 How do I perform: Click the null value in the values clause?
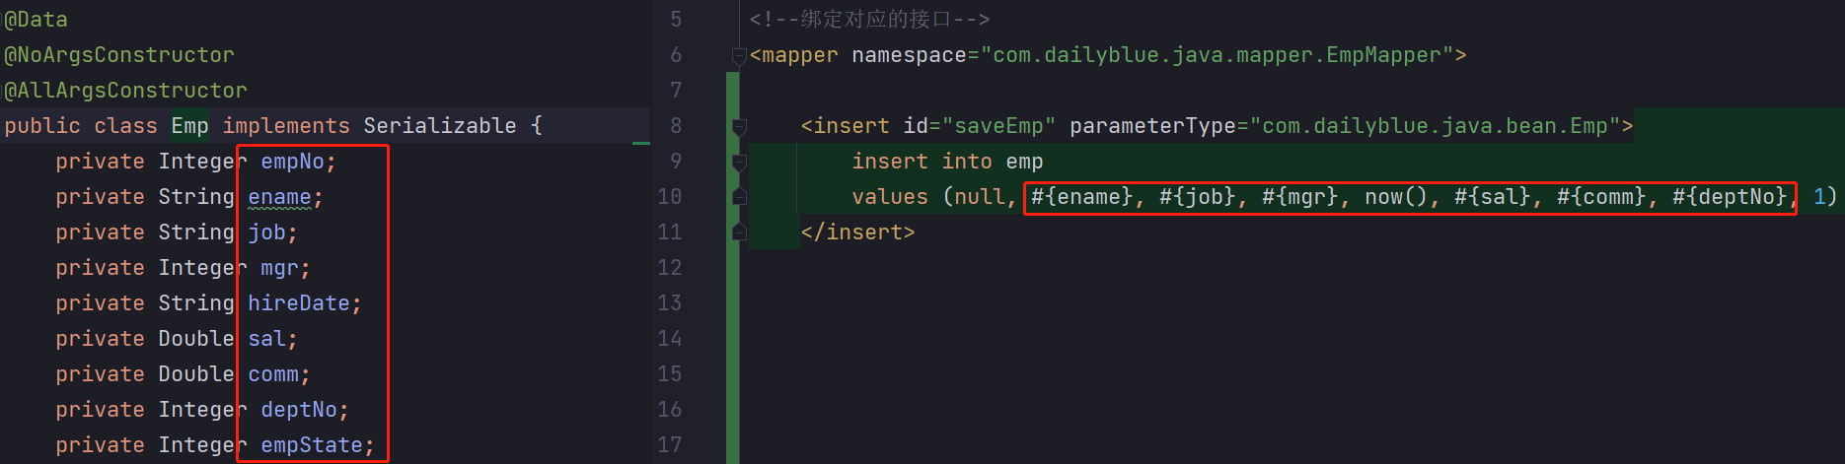click(x=980, y=197)
